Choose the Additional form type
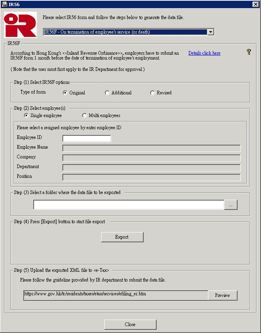This screenshot has height=333, width=261. coord(107,93)
